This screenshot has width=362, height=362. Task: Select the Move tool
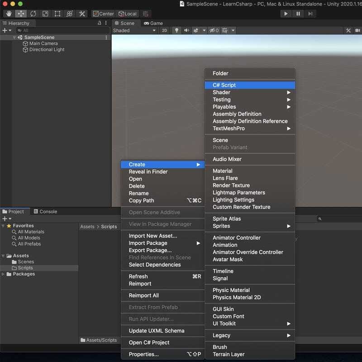(21, 14)
